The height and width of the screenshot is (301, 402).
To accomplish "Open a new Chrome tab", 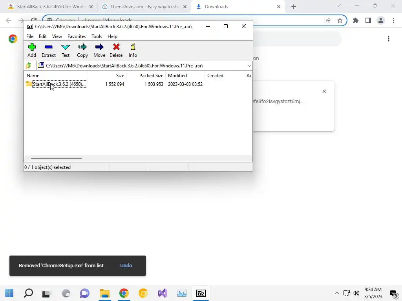I will tap(294, 7).
